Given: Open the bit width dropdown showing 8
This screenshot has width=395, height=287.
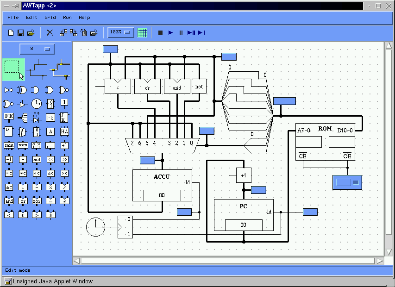Looking at the screenshot, I should pyautogui.click(x=37, y=49).
